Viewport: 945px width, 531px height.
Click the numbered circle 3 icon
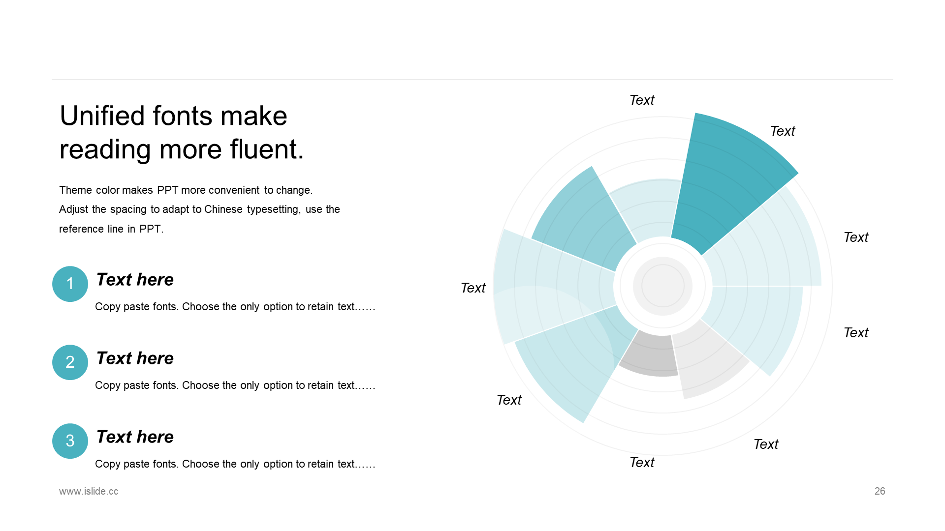70,441
